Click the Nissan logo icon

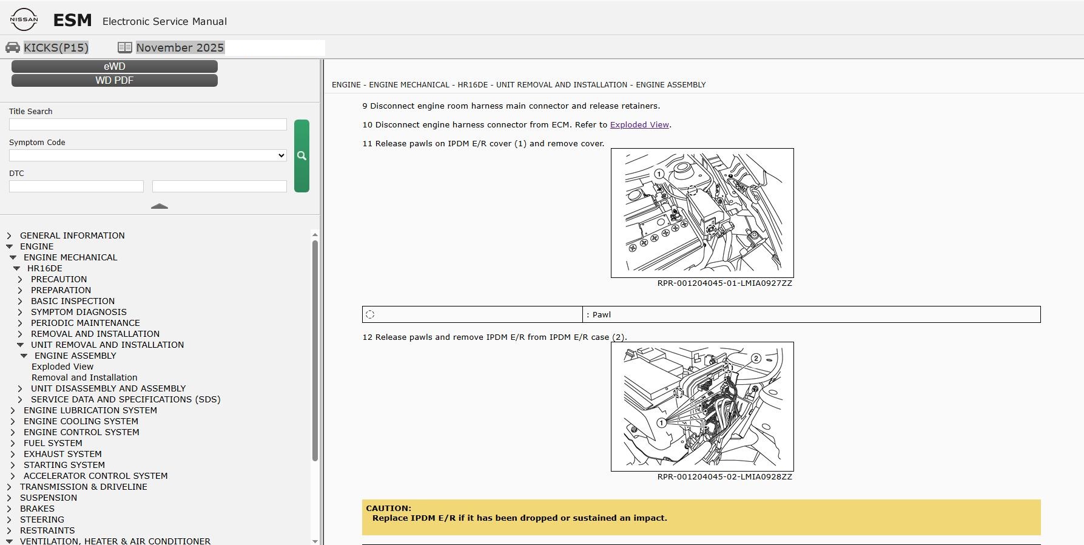[x=24, y=19]
